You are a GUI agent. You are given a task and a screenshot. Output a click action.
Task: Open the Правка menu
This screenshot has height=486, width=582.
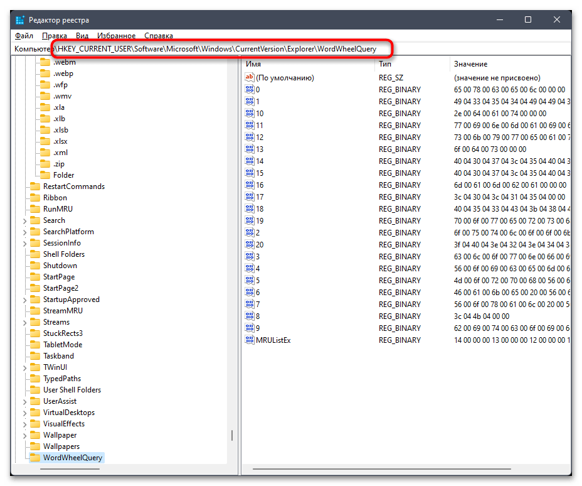[54, 36]
